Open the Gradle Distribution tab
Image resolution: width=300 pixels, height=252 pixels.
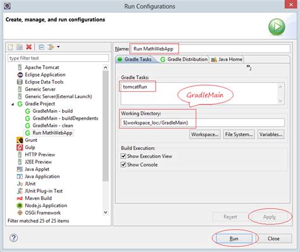(x=184, y=60)
